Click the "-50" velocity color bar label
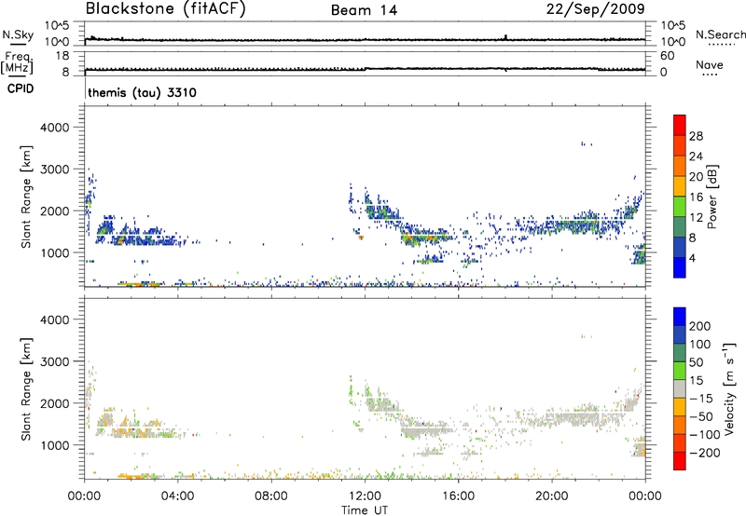This screenshot has width=746, height=516. click(x=701, y=416)
